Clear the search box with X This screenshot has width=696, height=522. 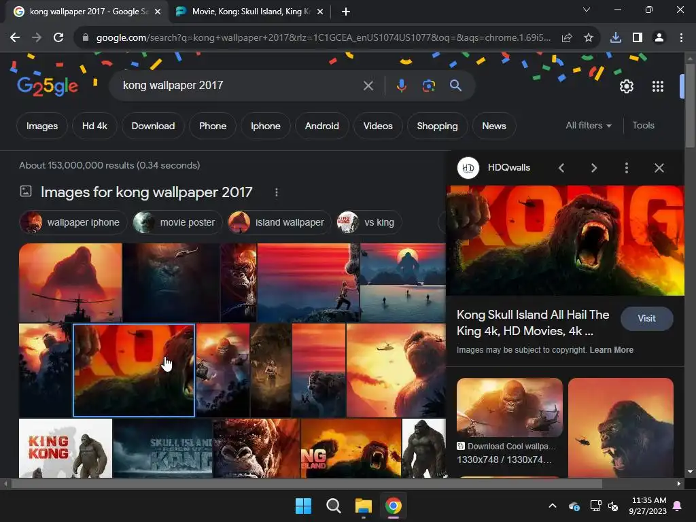(368, 86)
